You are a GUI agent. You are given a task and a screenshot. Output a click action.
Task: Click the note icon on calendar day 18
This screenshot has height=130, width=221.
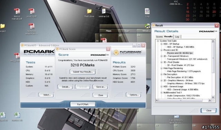(176, 117)
